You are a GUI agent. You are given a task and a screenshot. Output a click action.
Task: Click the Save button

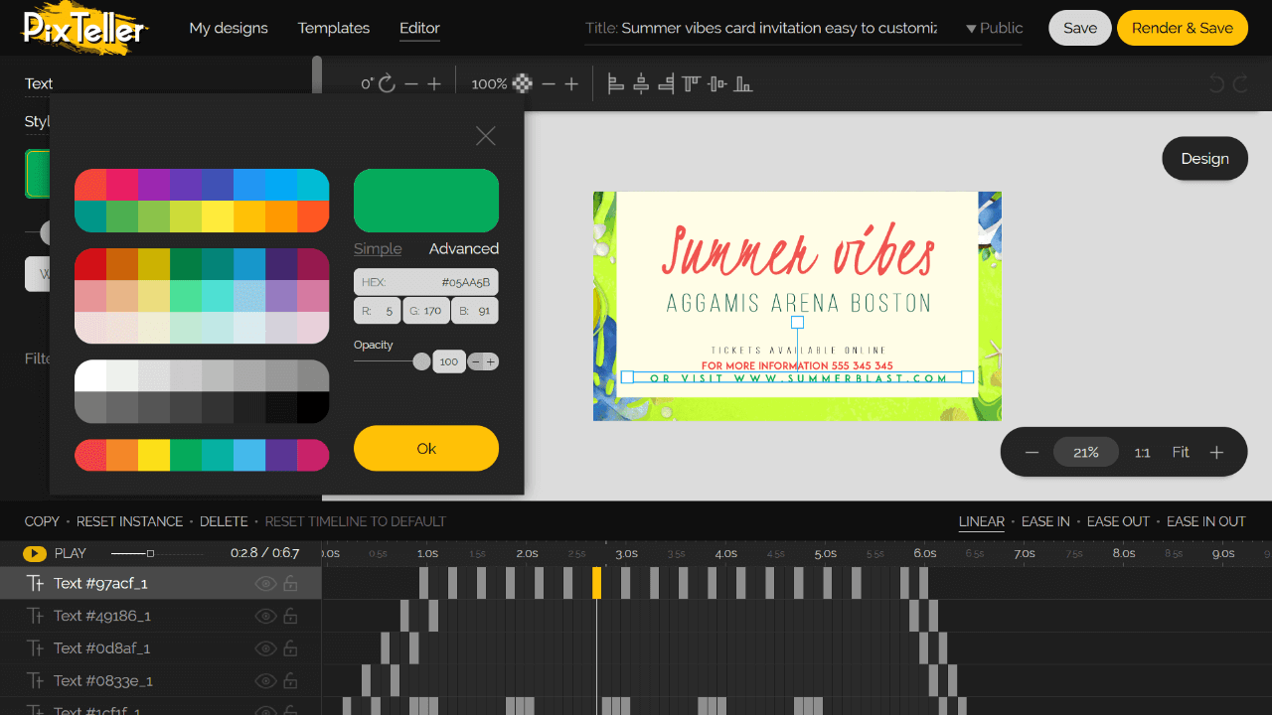(x=1080, y=28)
